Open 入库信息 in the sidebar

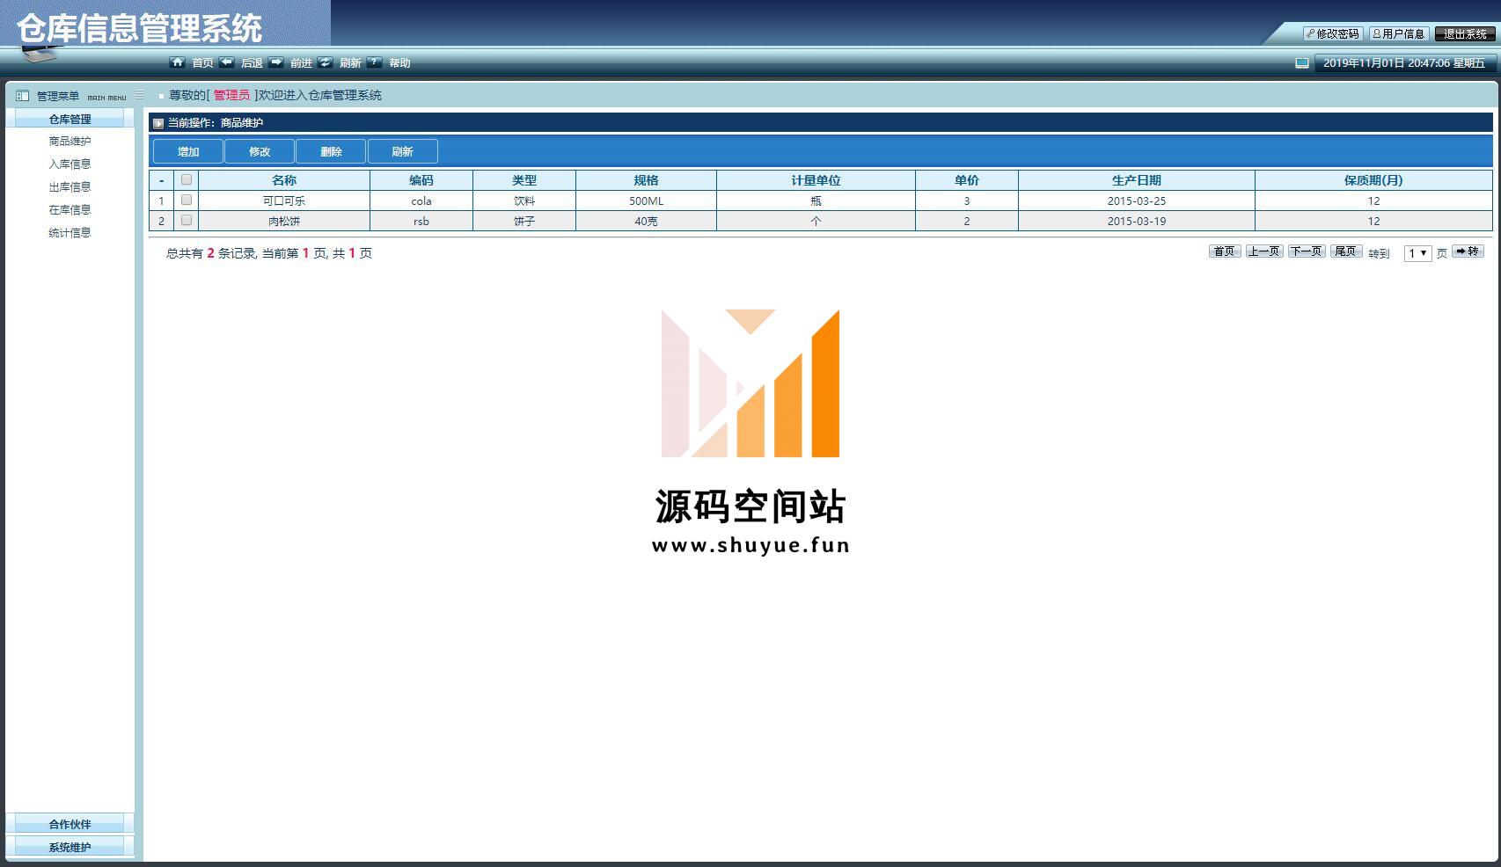70,164
